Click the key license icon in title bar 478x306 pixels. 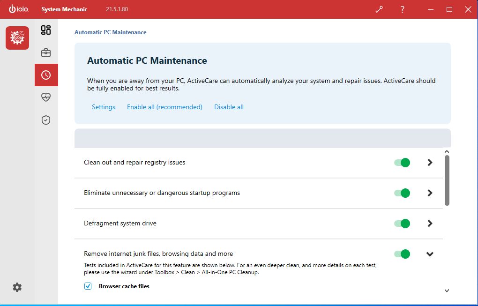click(x=379, y=9)
